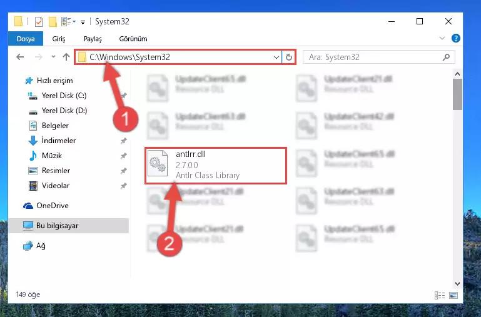
Task: Minimize the System32 window
Action: pos(392,21)
